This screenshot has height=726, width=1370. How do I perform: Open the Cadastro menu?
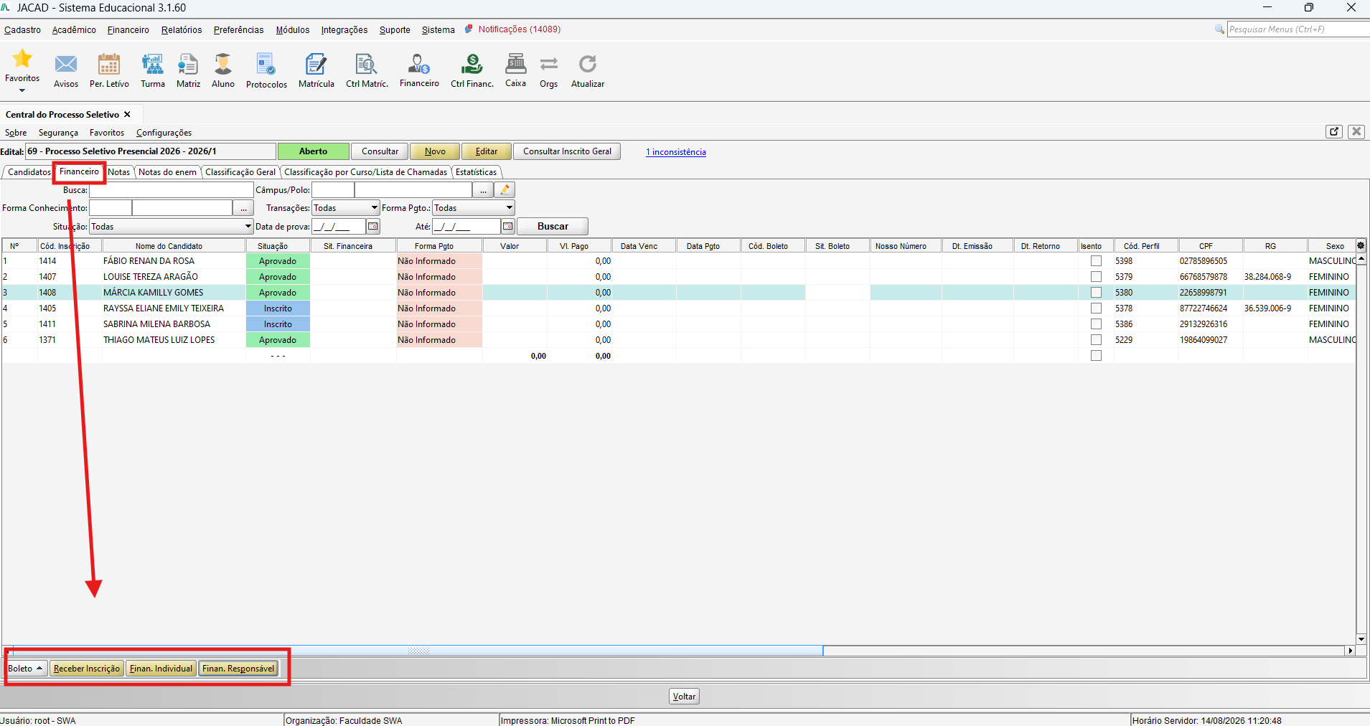22,30
